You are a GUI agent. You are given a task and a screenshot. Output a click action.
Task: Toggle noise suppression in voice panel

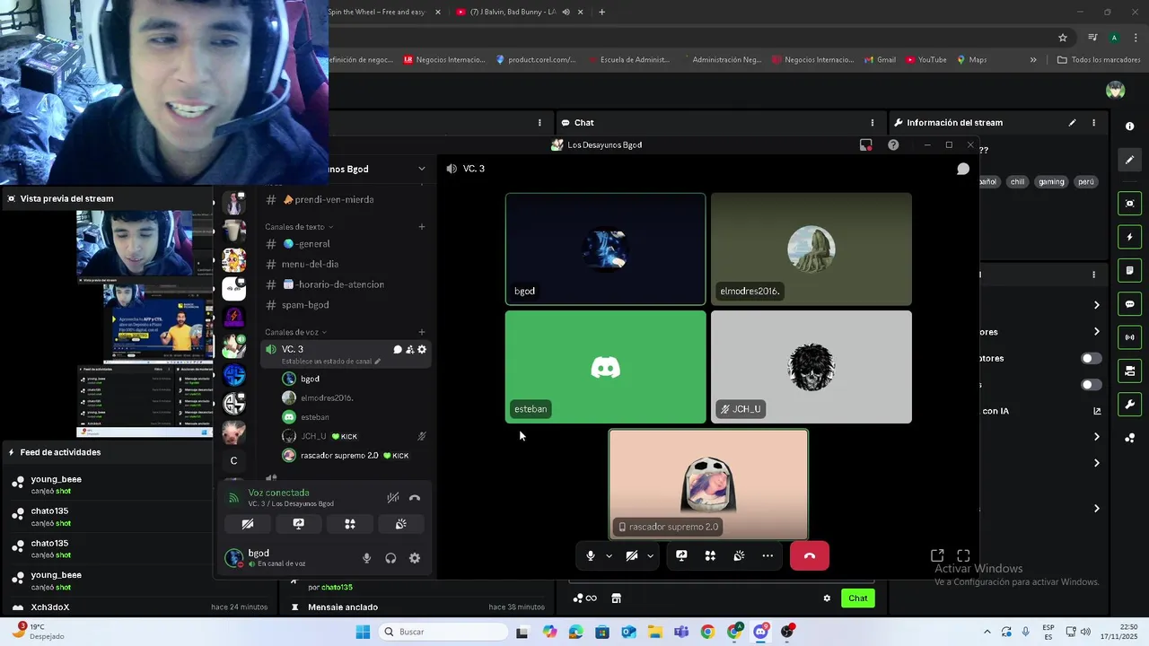[x=392, y=497]
